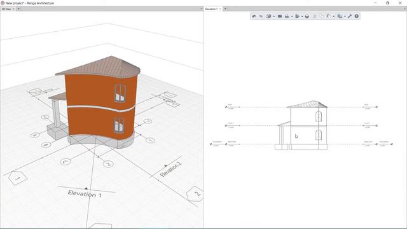Click the 3D model view icon
Image resolution: width=407 pixels, height=229 pixels.
coord(269,17)
